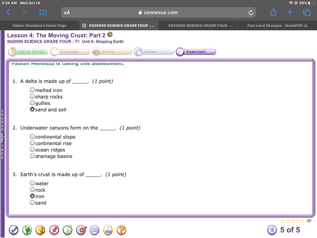Select the 'sand and soil' answer
The height and width of the screenshot is (238, 317).
tap(32, 109)
